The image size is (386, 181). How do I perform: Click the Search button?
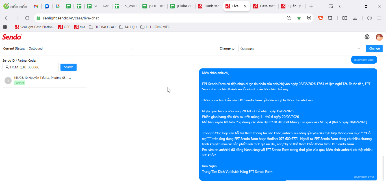[x=68, y=67]
